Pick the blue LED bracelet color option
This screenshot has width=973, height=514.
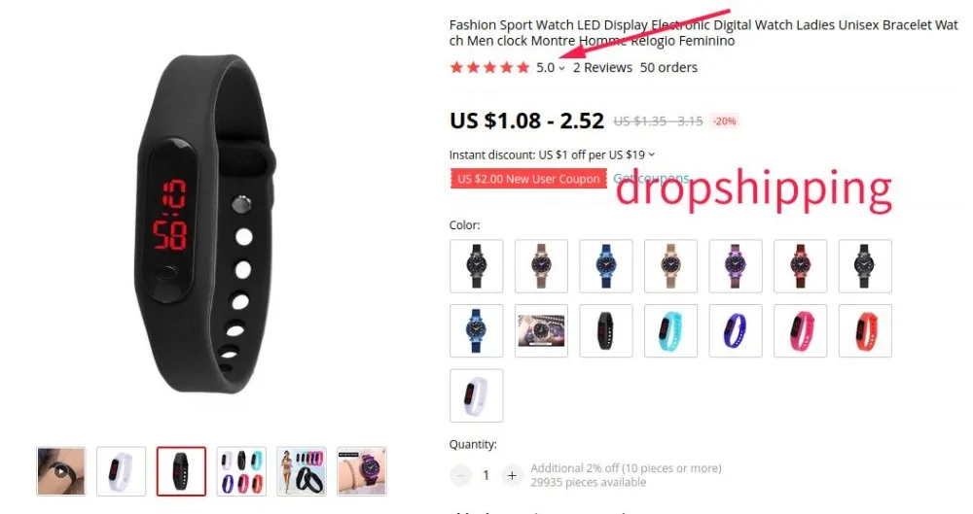[x=736, y=331]
